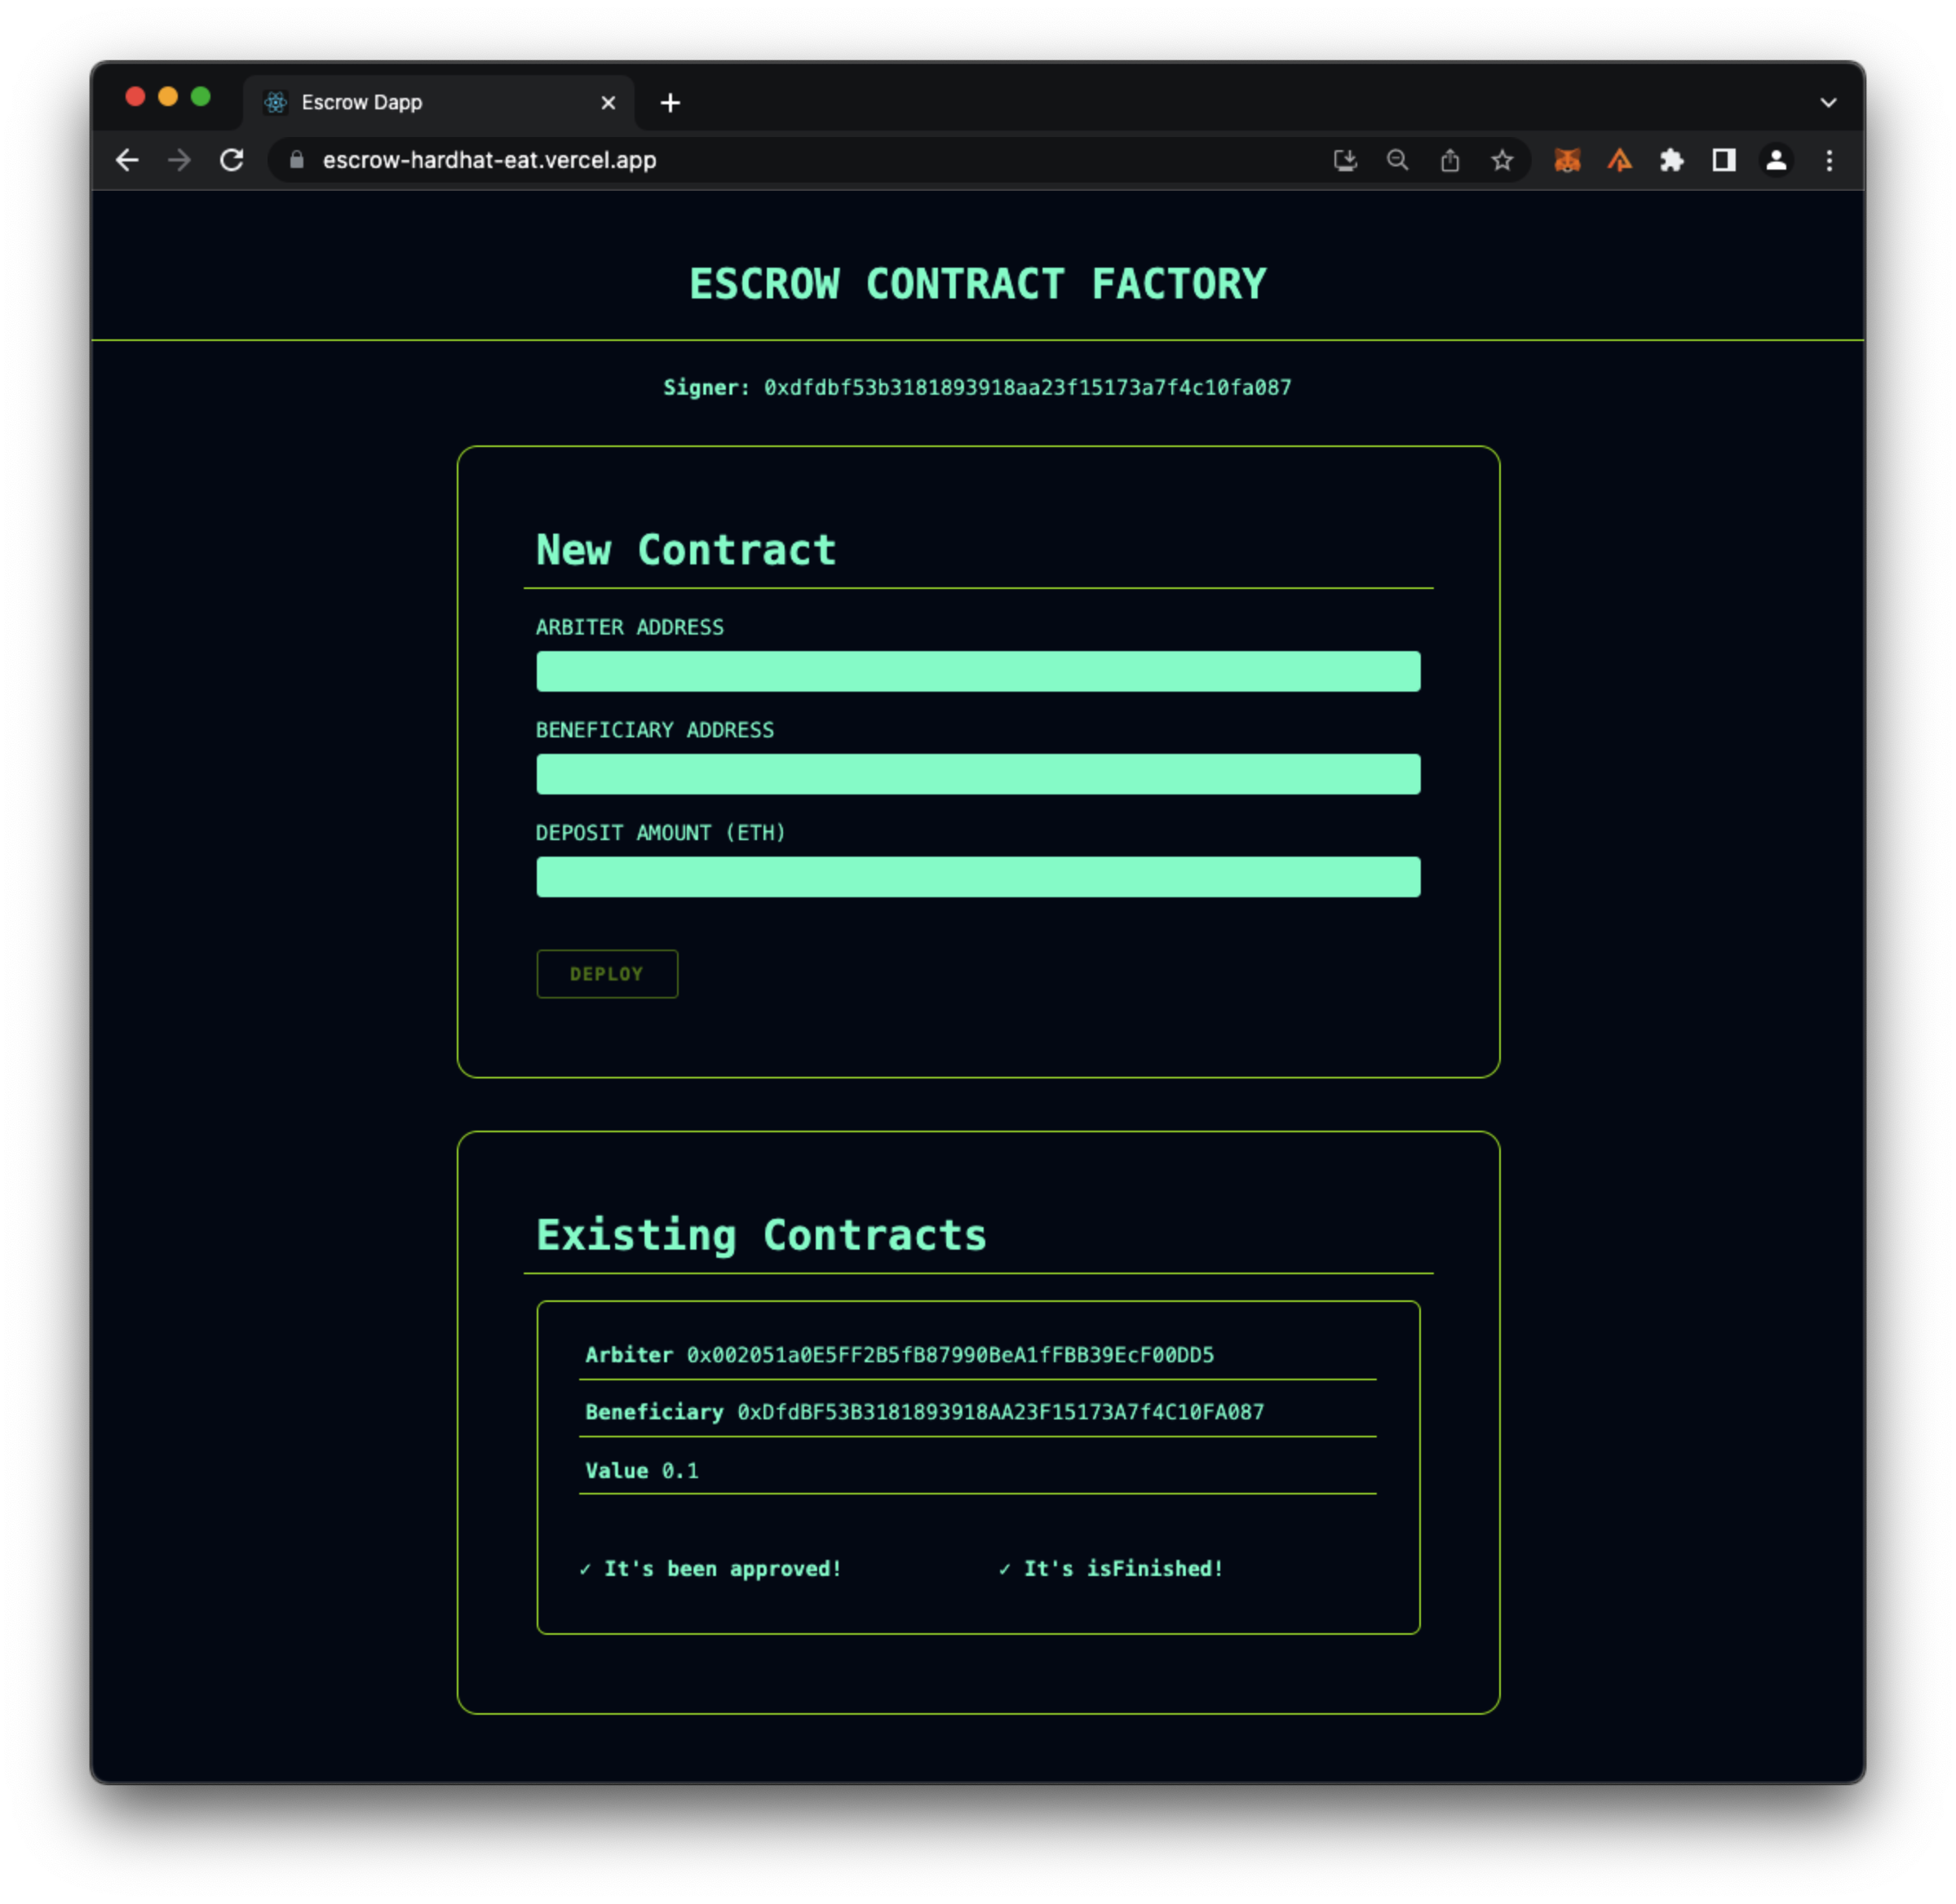Open a new tab with plus button
The width and height of the screenshot is (1956, 1904).
pos(670,103)
